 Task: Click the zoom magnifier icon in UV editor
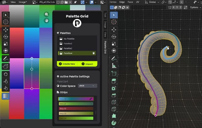(x=46, y=14)
